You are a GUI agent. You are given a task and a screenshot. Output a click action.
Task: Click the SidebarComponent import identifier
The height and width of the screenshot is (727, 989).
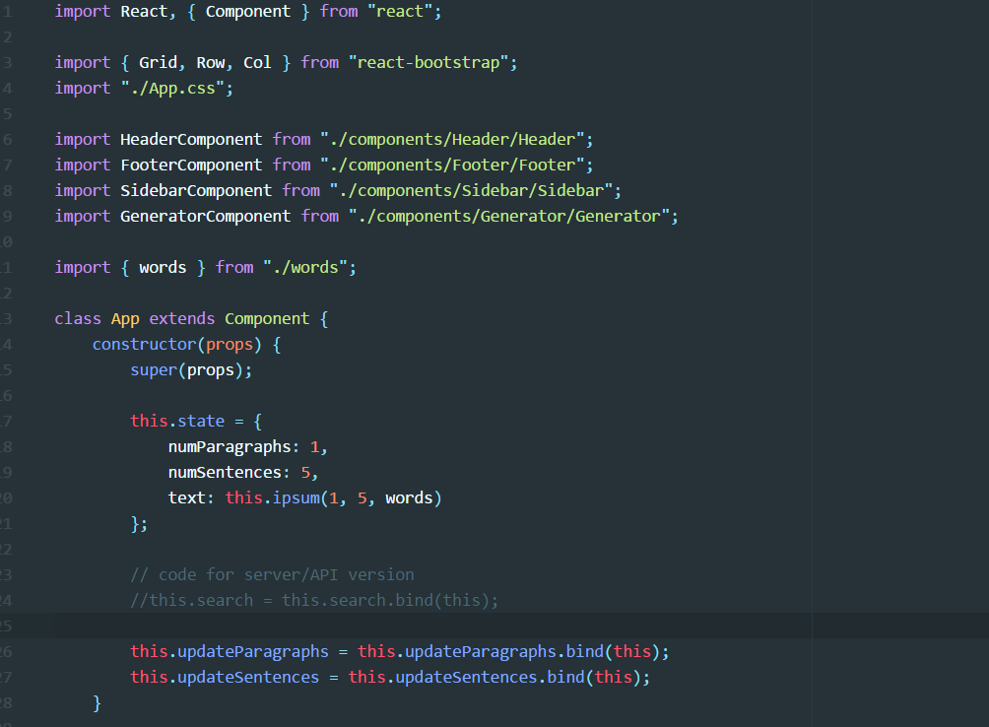[x=195, y=190]
